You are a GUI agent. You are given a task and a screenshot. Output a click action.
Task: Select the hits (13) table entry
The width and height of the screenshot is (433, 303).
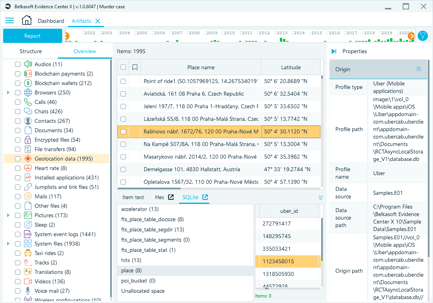pos(185,261)
